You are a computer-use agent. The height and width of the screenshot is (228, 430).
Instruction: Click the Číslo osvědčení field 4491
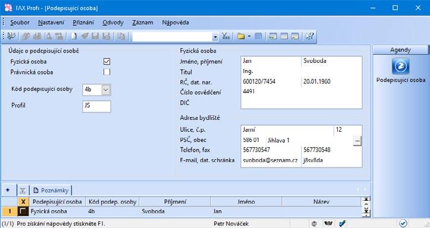coord(301,91)
